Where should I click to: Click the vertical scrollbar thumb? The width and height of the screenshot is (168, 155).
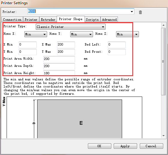point(163,61)
